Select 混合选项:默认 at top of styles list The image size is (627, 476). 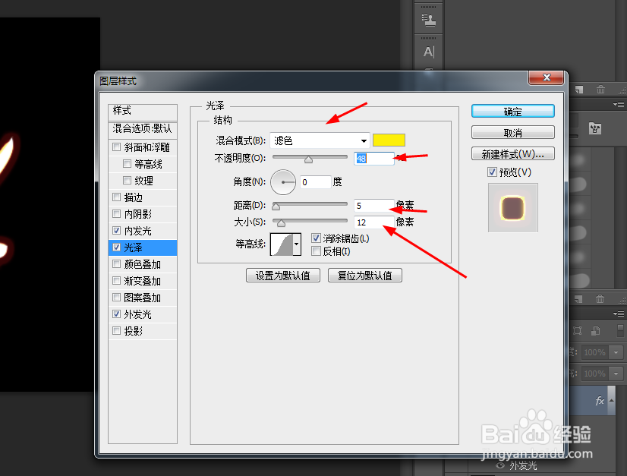(143, 130)
